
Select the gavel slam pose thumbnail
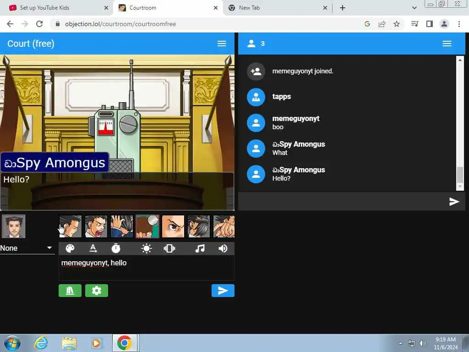[147, 226]
